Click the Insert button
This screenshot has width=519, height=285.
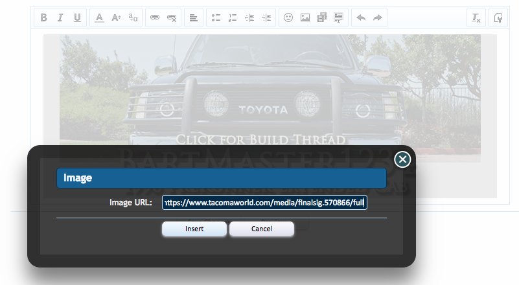pos(194,229)
